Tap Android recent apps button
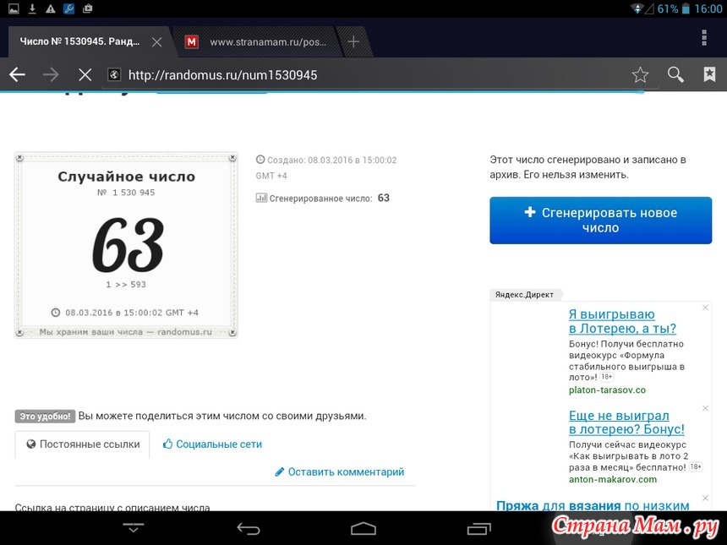Image resolution: width=727 pixels, height=545 pixels. 478,528
